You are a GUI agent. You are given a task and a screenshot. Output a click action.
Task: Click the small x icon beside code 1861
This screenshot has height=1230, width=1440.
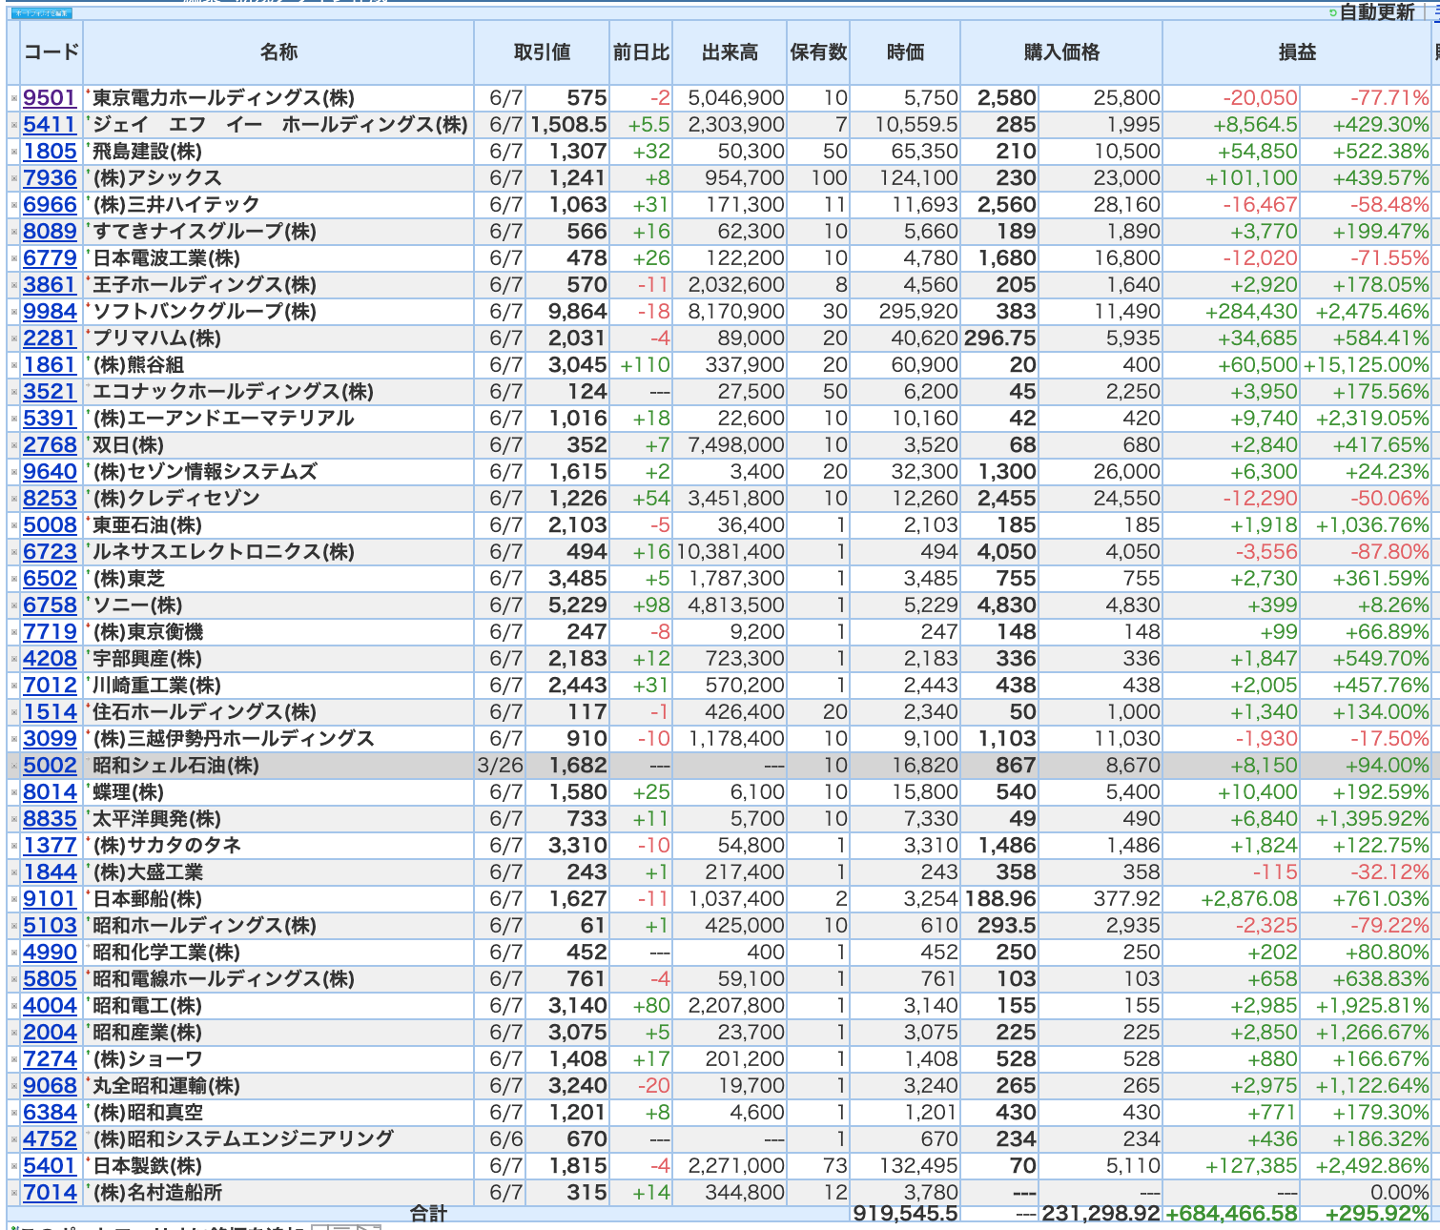(14, 365)
